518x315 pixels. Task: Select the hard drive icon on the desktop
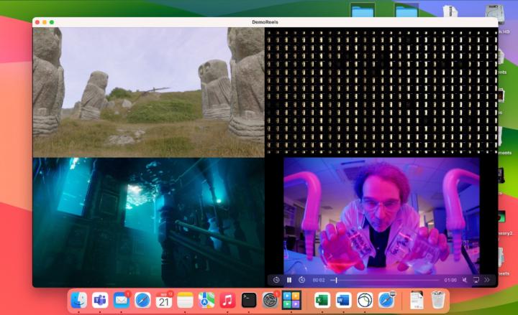pos(494,14)
